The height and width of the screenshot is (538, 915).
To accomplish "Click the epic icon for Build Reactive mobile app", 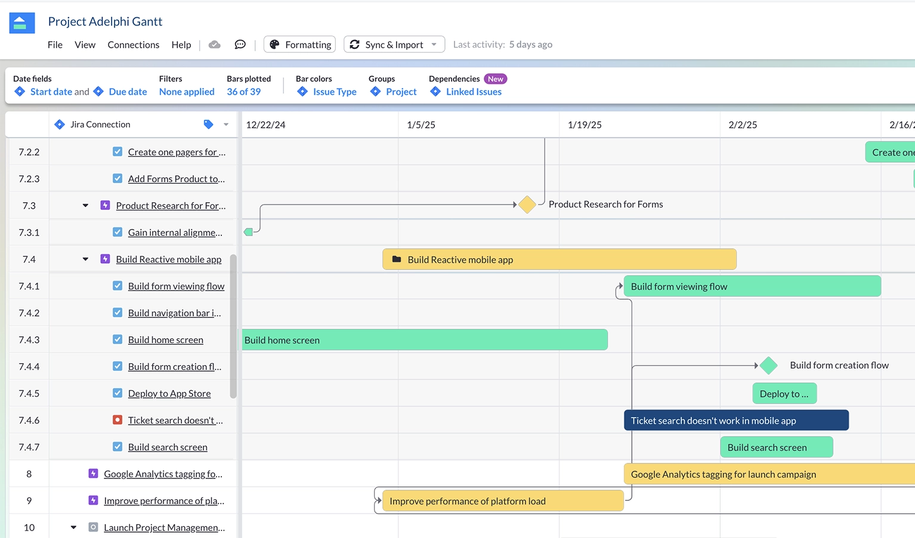I will click(x=105, y=259).
